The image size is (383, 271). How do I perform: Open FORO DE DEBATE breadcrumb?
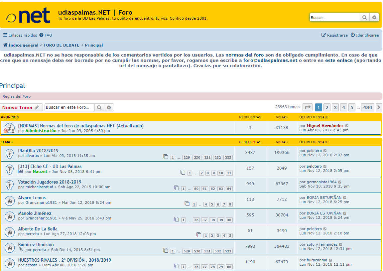pyautogui.click(x=61, y=45)
